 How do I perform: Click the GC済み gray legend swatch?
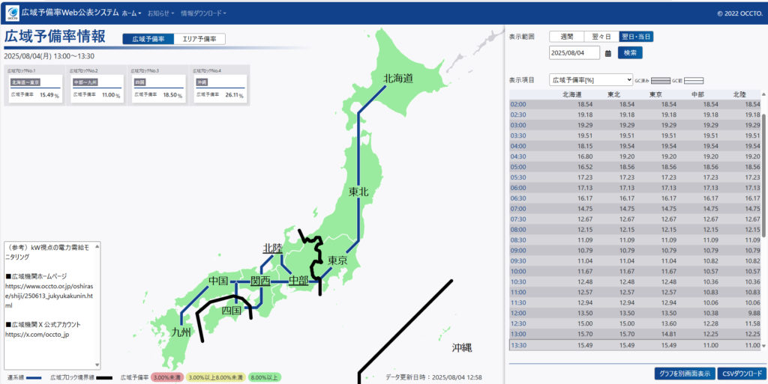coord(660,81)
